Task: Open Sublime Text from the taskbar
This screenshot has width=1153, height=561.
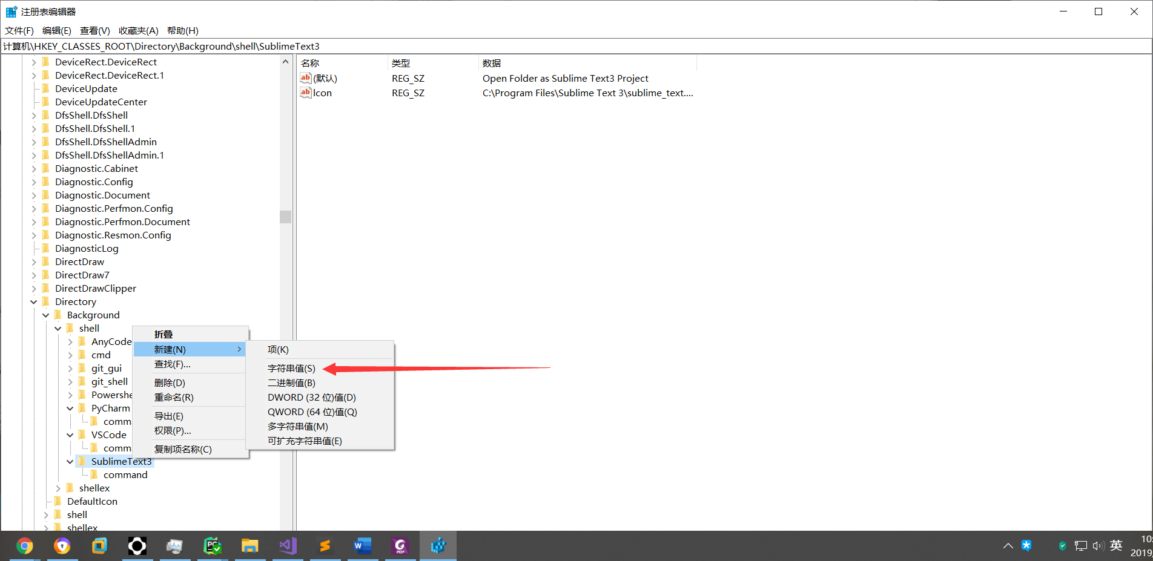Action: pos(325,546)
